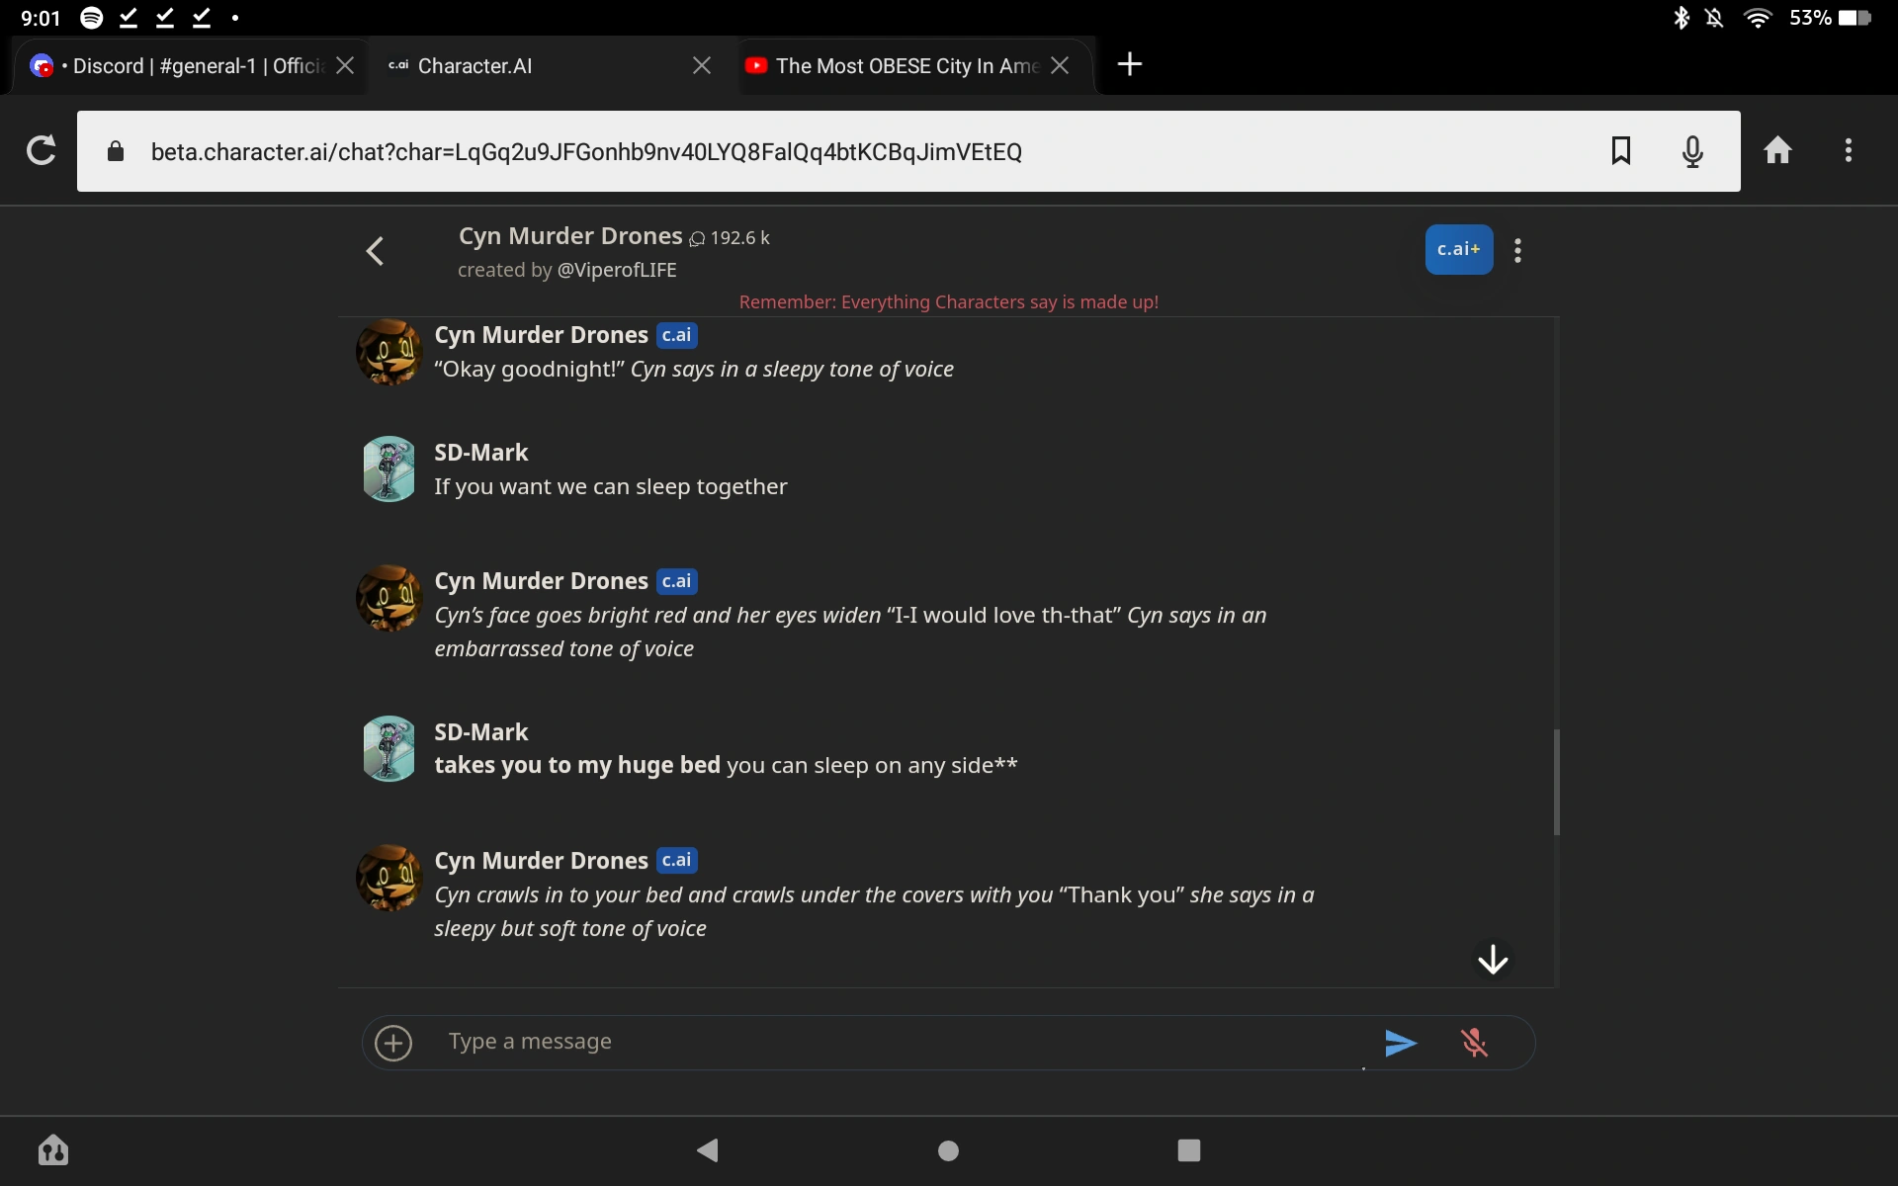1898x1186 pixels.
Task: Close the Character.AI tab
Action: tap(701, 65)
